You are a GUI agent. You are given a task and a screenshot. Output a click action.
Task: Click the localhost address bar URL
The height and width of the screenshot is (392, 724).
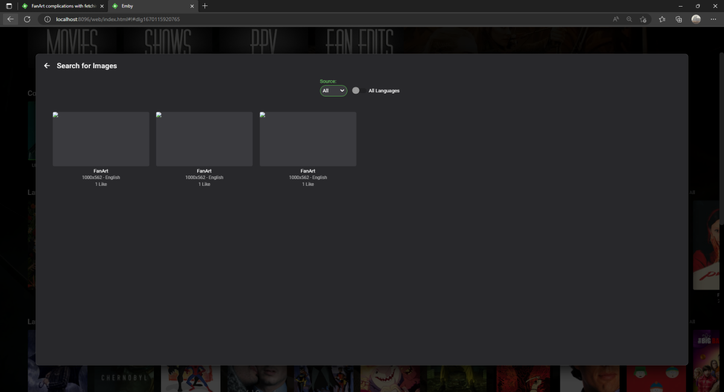[x=118, y=19]
